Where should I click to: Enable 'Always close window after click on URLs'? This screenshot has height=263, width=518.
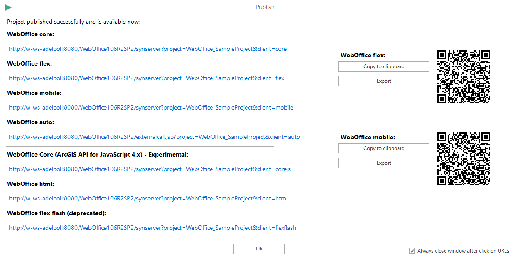tap(412, 250)
